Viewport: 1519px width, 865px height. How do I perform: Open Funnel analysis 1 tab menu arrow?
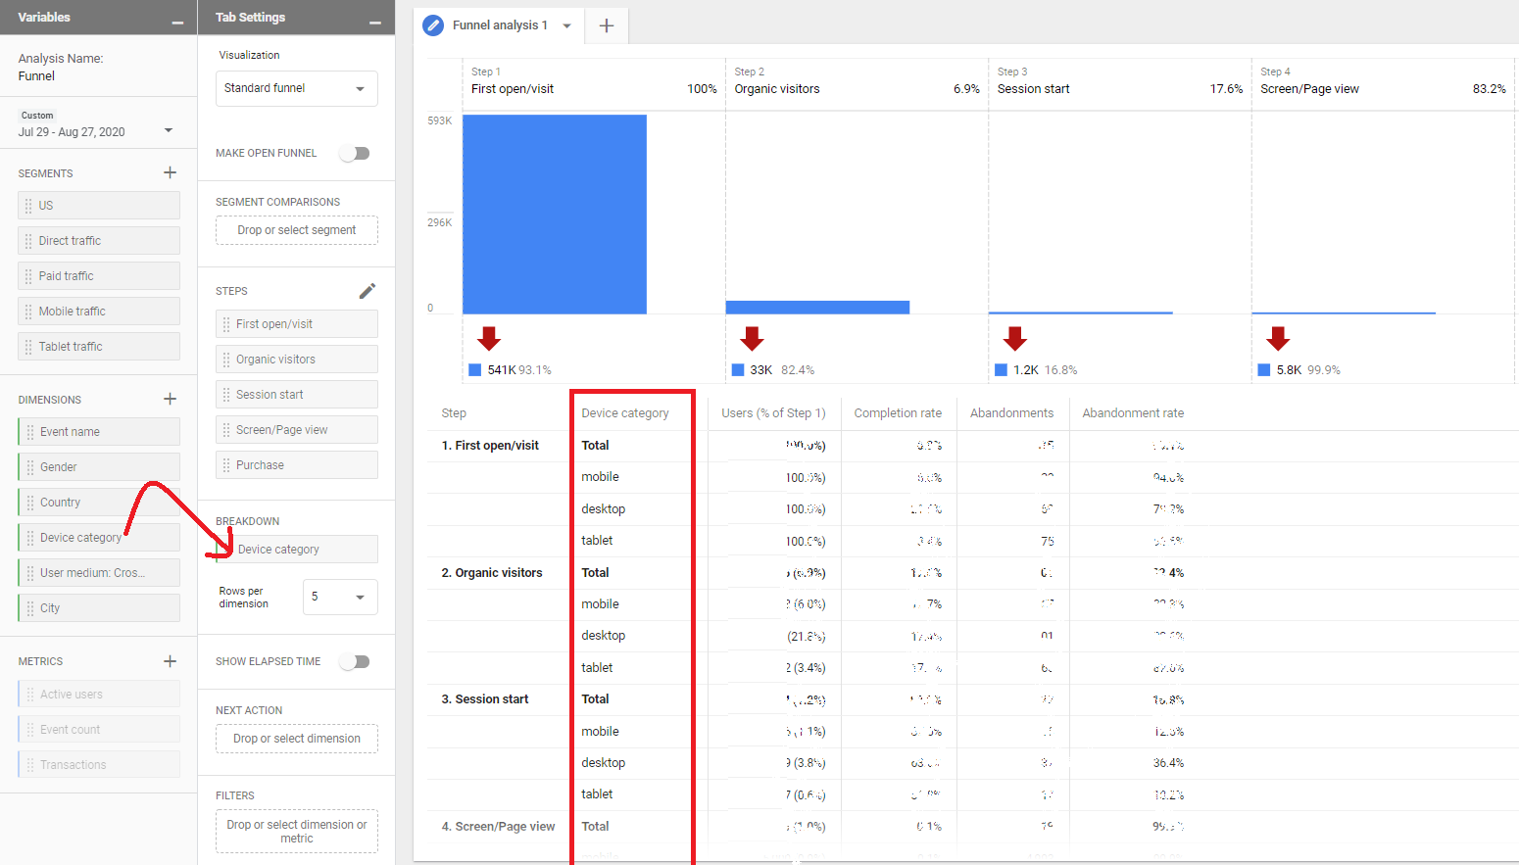(x=566, y=25)
